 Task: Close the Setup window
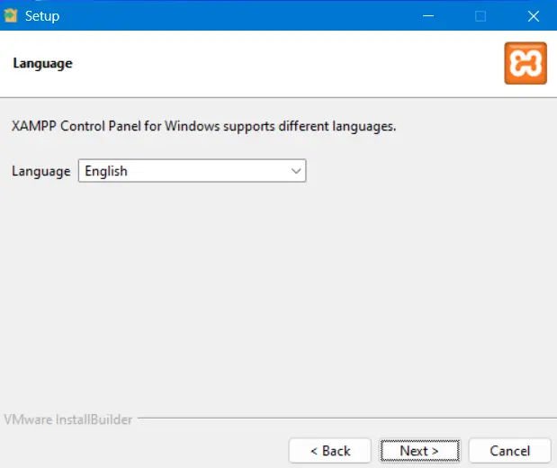click(534, 16)
